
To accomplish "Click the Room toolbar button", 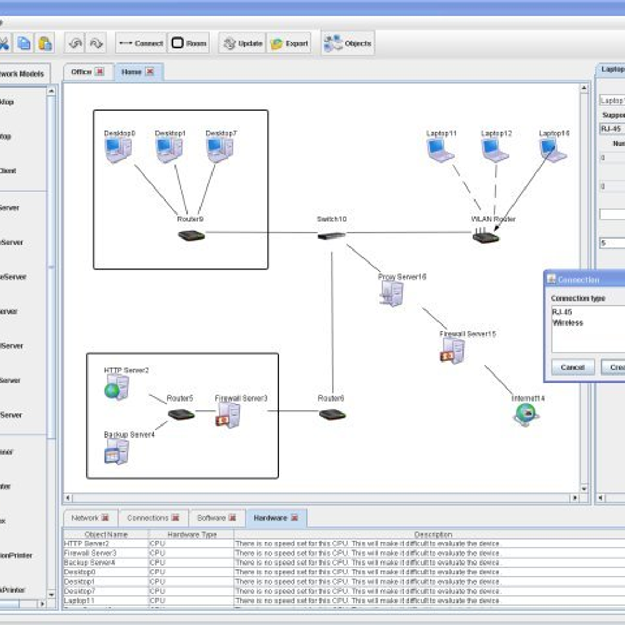I will click(189, 43).
